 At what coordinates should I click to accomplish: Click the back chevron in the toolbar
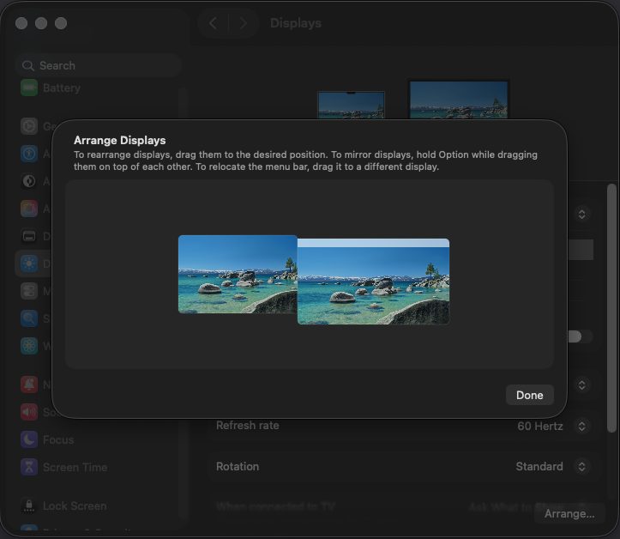point(214,23)
